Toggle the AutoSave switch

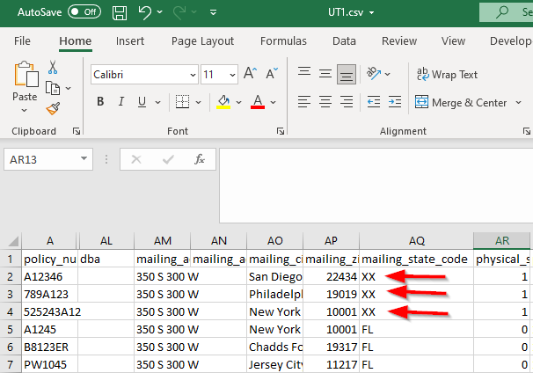[x=84, y=12]
